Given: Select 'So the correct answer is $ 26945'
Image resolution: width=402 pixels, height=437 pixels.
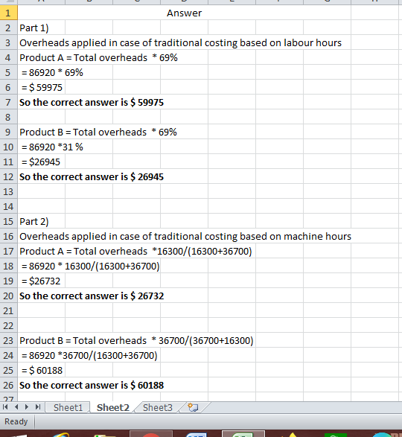Looking at the screenshot, I should (x=92, y=176).
